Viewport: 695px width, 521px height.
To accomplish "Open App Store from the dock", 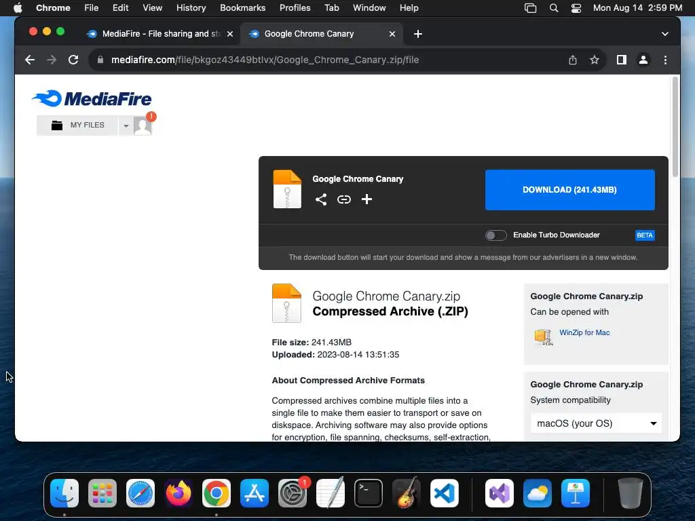I will coord(255,493).
